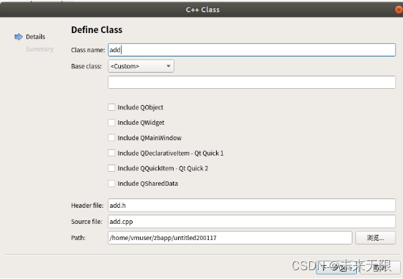The width and height of the screenshot is (403, 279).
Task: Click the Header file label
Action: coord(87,206)
